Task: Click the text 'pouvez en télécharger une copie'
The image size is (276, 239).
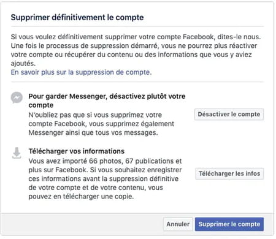Action: coord(80,197)
